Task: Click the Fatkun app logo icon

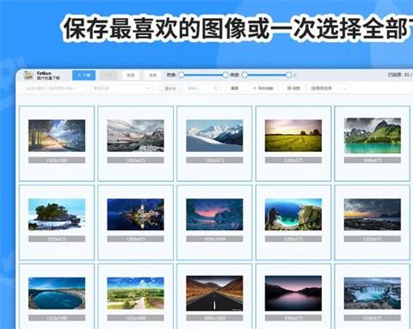Action: [x=28, y=76]
